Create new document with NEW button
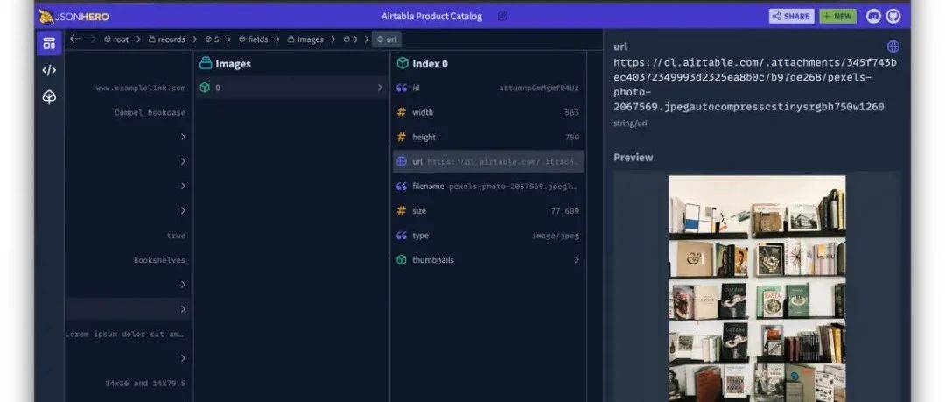This screenshot has width=945, height=402. (x=837, y=17)
